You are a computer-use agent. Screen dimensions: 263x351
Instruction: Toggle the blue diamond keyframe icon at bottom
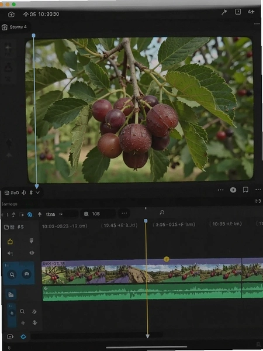coord(23,337)
